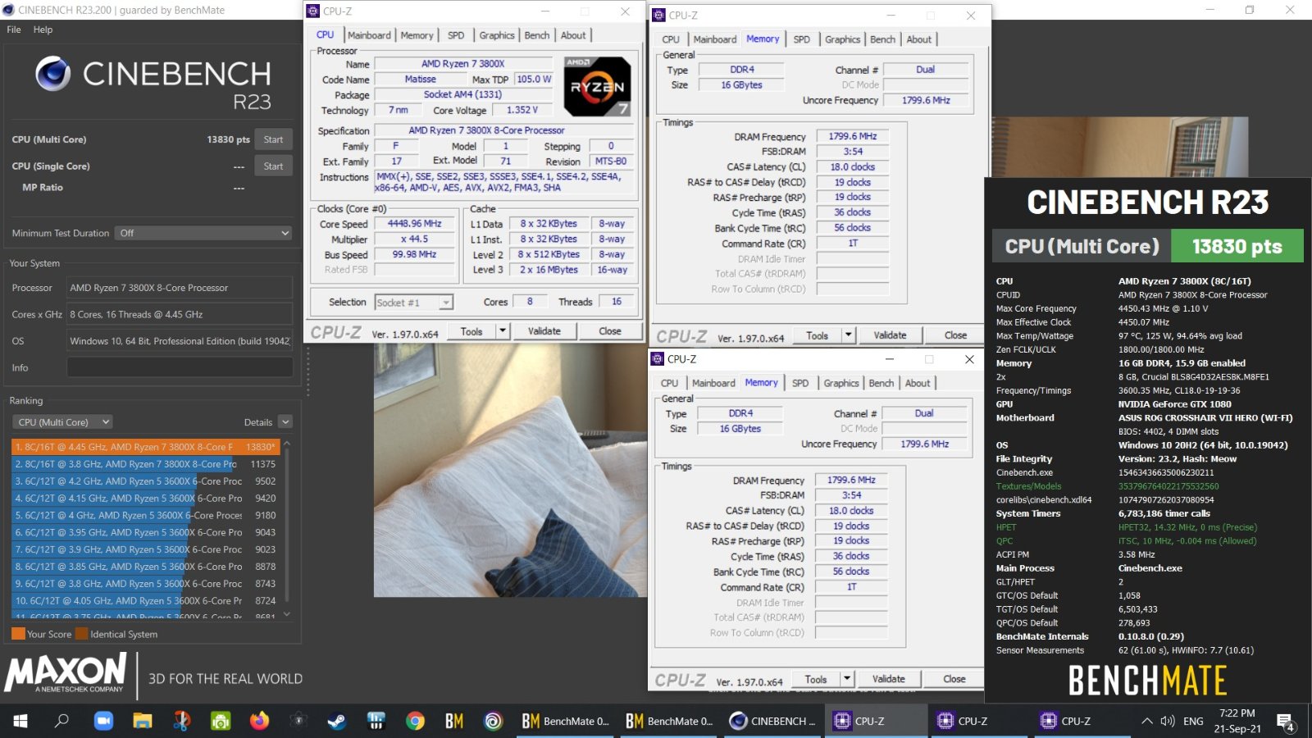Start the CPU (Multi Core) test
Viewport: 1312px width, 738px height.
273,139
